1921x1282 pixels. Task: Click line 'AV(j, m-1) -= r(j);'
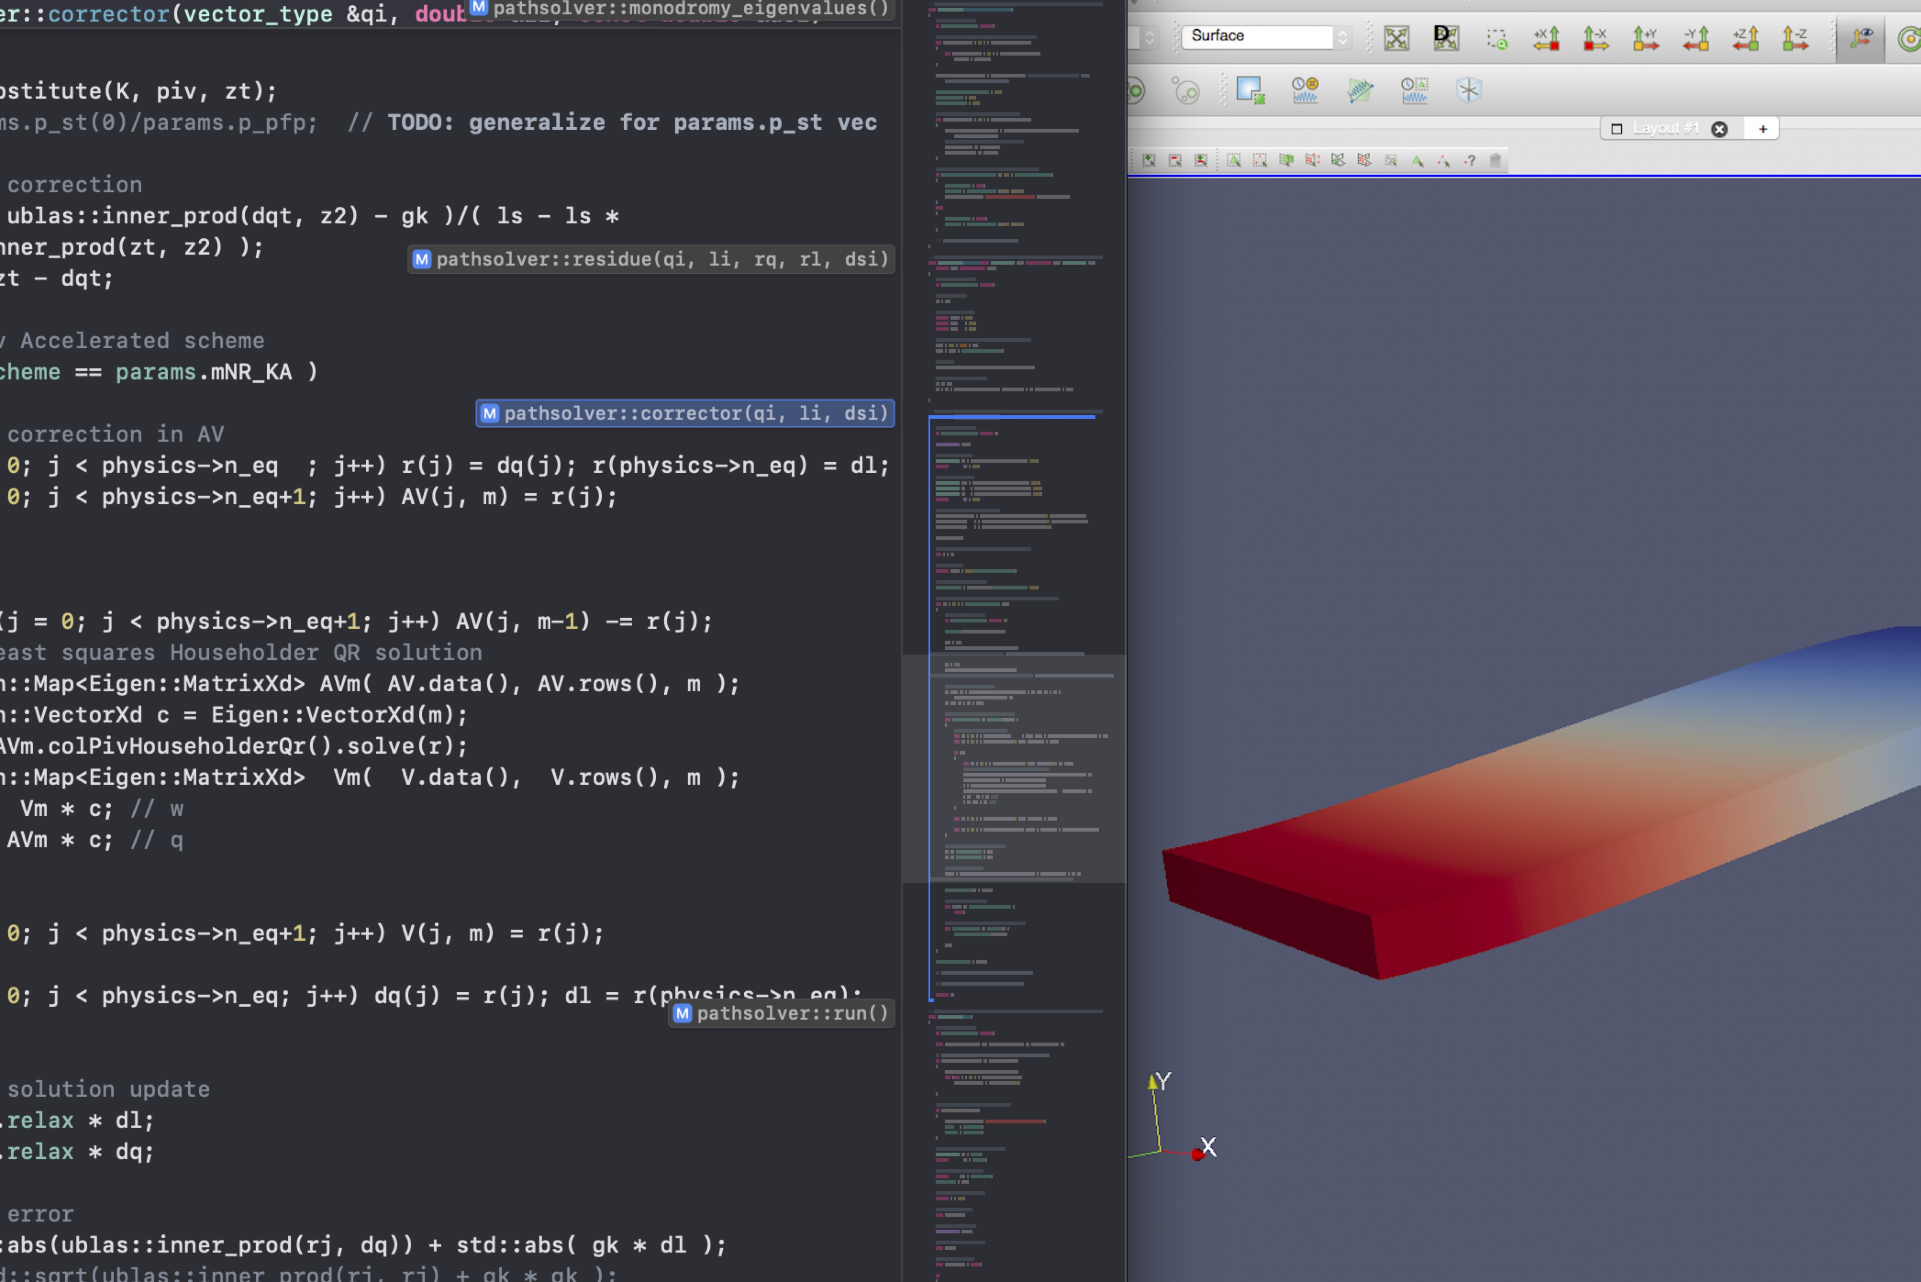click(584, 622)
